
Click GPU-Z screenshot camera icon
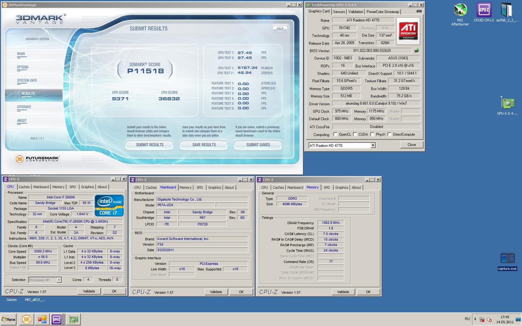pos(419,11)
